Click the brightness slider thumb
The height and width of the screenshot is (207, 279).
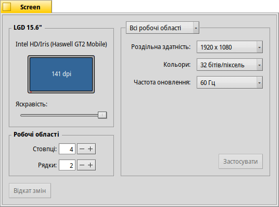pyautogui.click(x=103, y=115)
